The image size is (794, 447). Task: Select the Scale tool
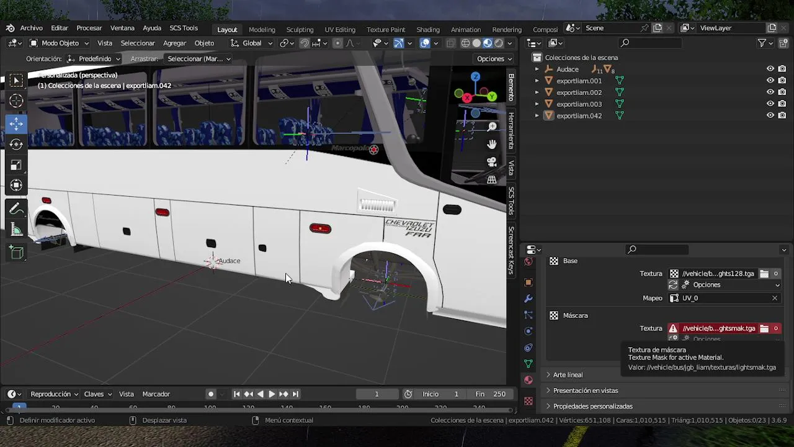[x=16, y=165]
